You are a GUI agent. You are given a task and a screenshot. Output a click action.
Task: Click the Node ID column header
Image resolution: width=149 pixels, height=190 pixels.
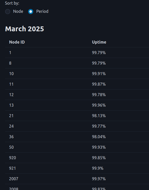(17, 42)
